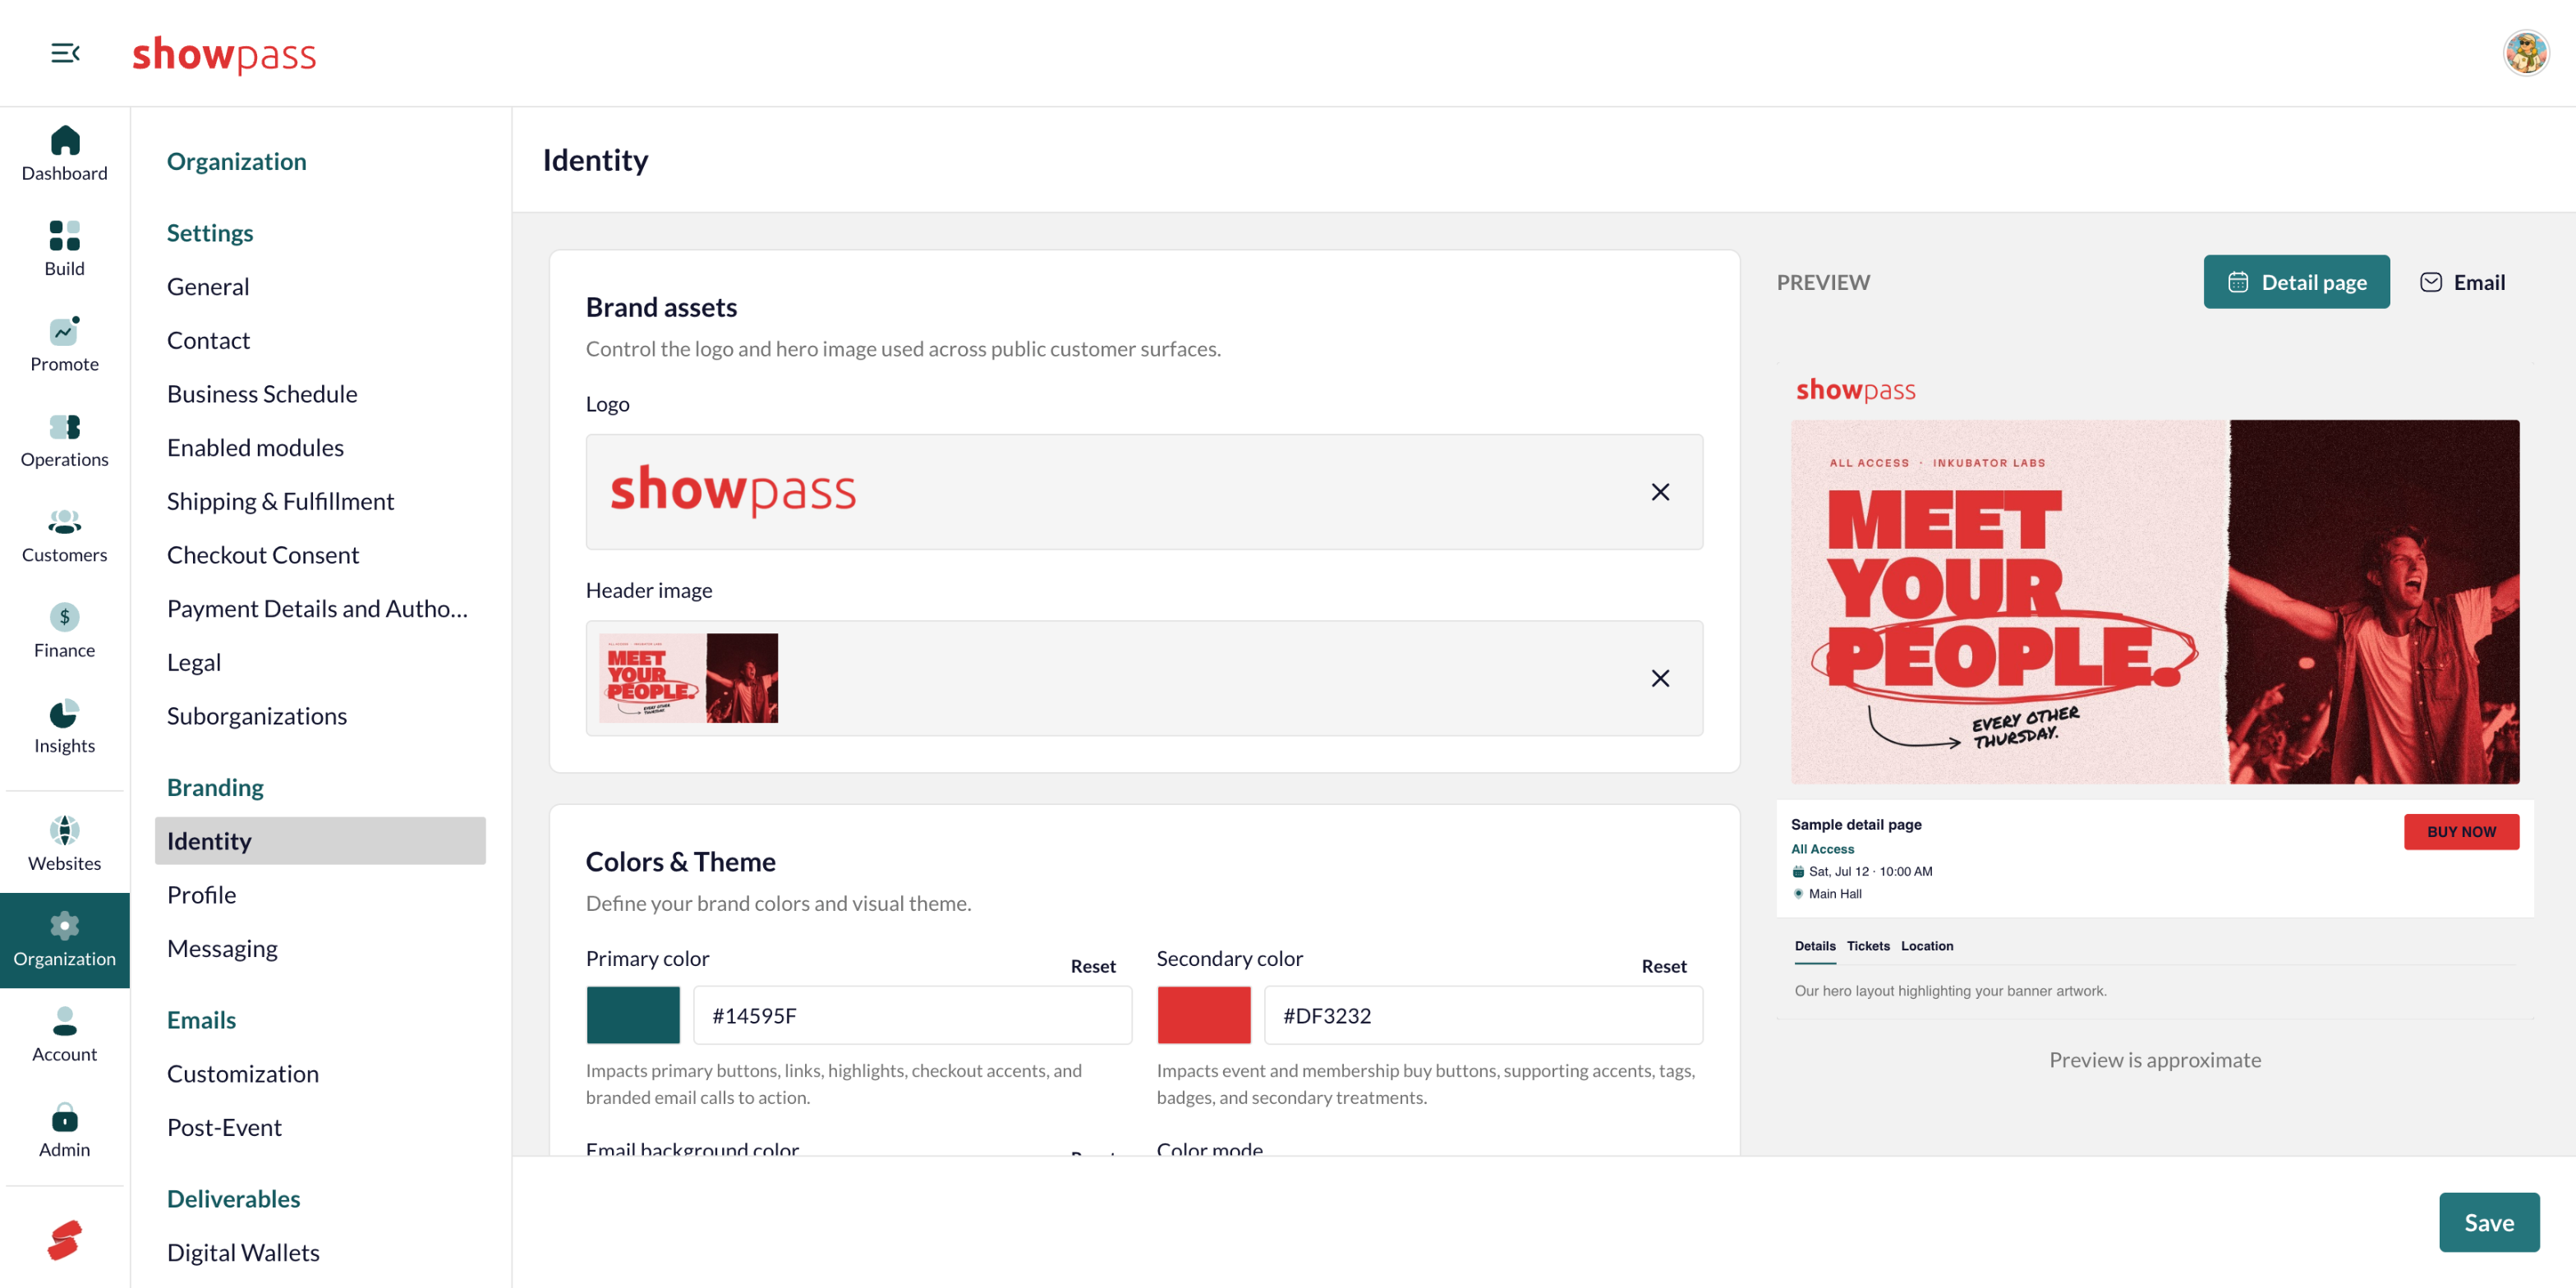
Task: Select the Location tab in preview
Action: tap(1926, 946)
